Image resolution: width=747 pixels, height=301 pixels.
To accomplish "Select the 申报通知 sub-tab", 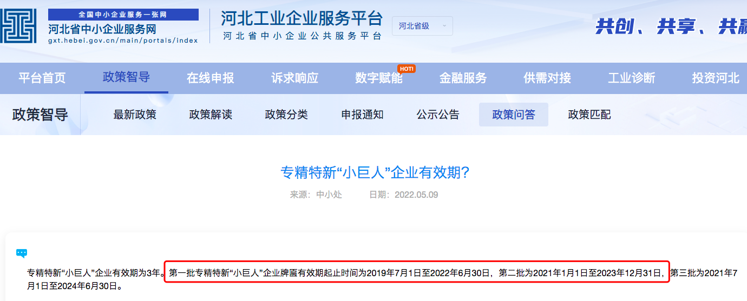I will [362, 115].
